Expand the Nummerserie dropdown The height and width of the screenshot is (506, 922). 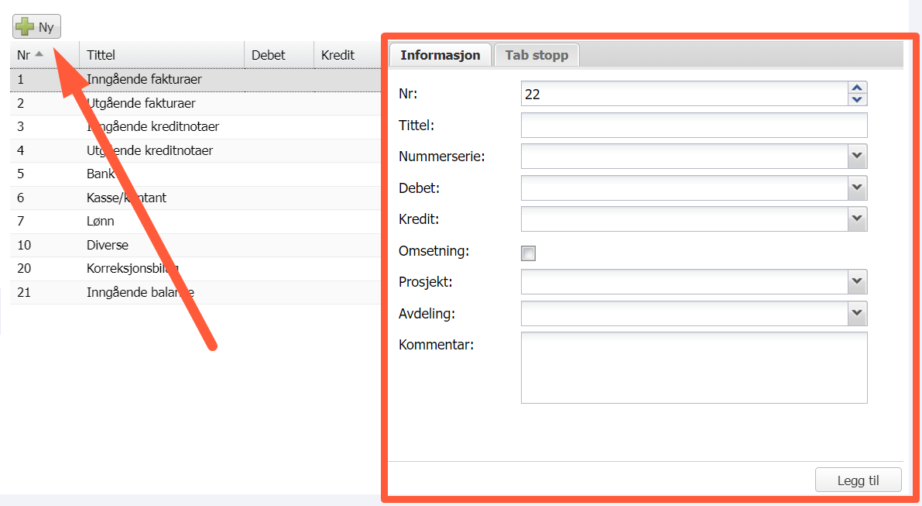pos(857,157)
